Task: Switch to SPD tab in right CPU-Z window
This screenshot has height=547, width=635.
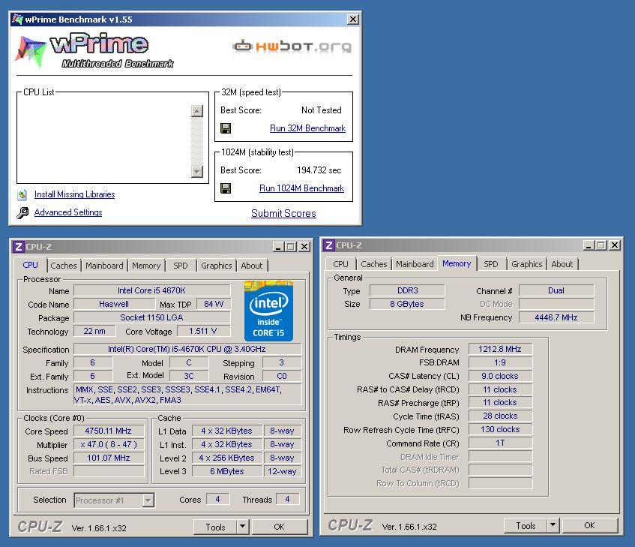Action: pos(491,264)
